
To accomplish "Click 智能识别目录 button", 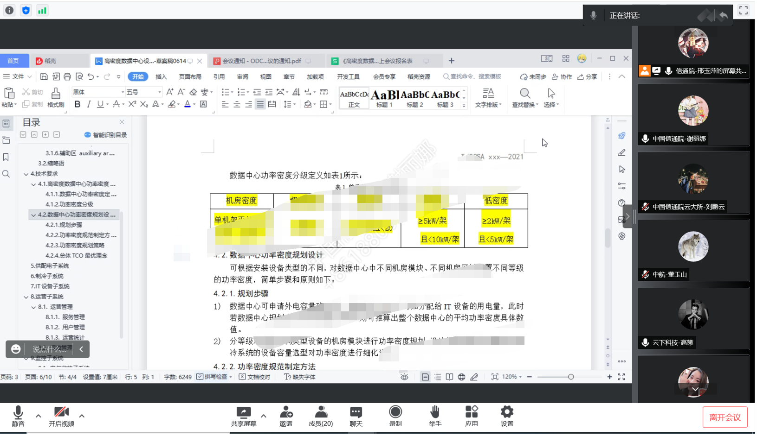I will click(105, 135).
